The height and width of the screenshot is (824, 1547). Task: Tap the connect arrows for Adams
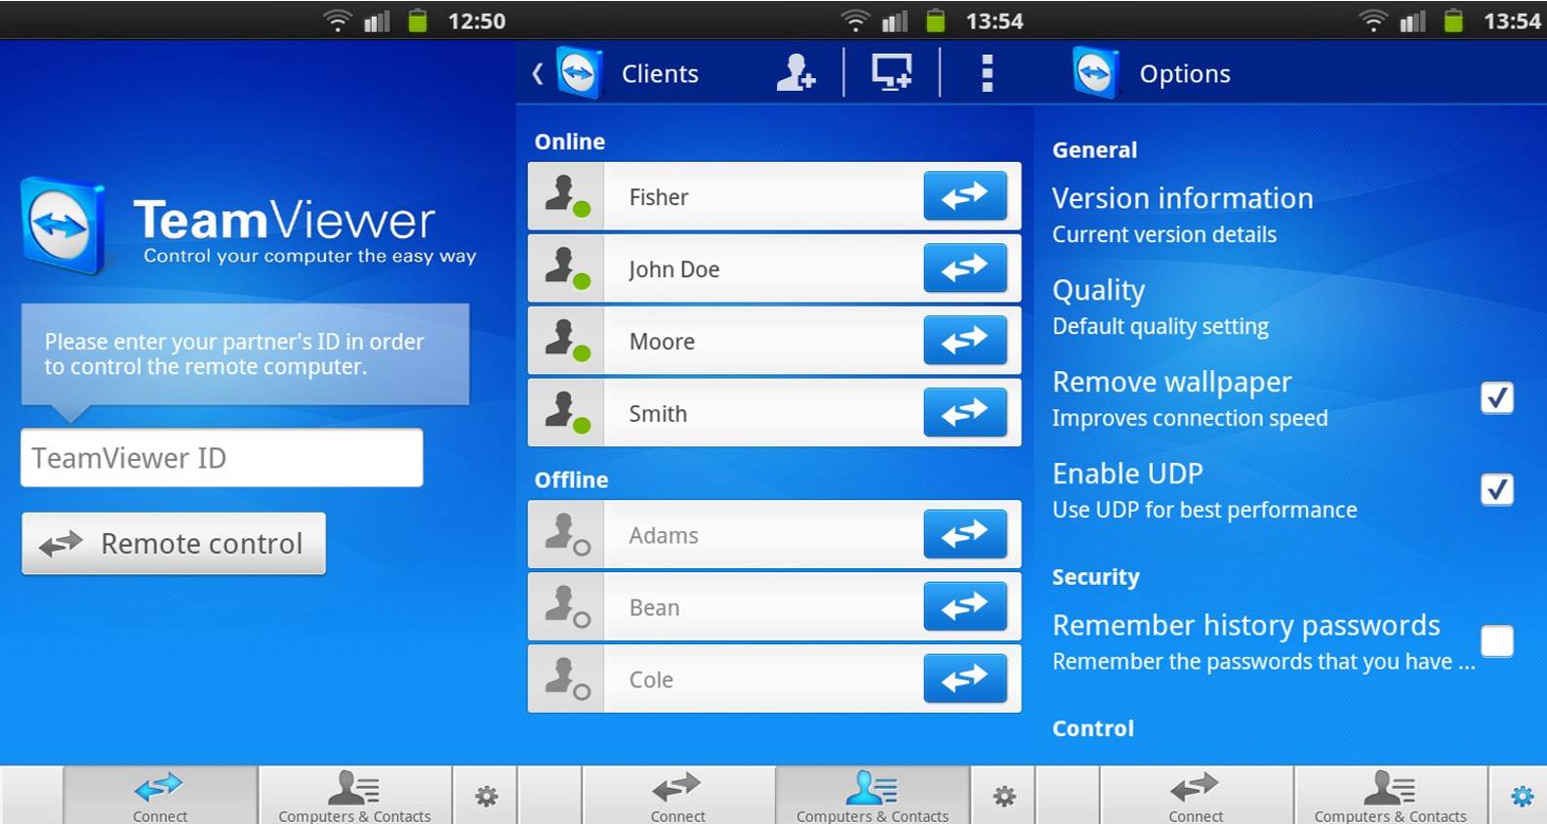pos(964,534)
